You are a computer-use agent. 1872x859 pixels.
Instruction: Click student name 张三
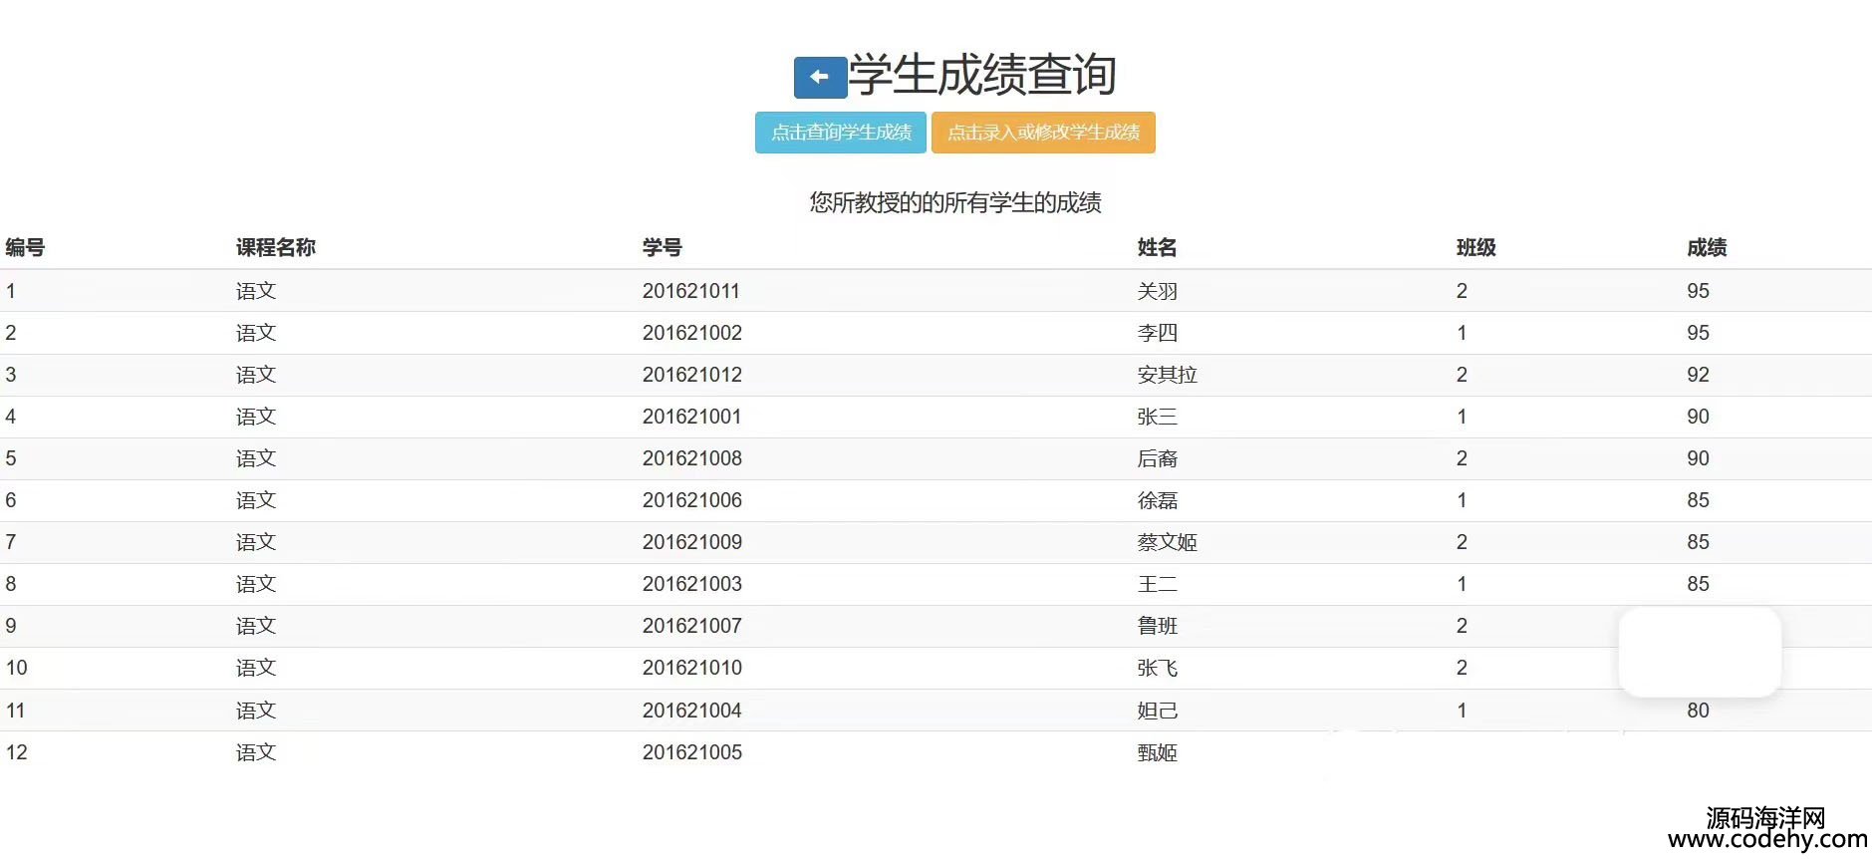pos(1157,417)
